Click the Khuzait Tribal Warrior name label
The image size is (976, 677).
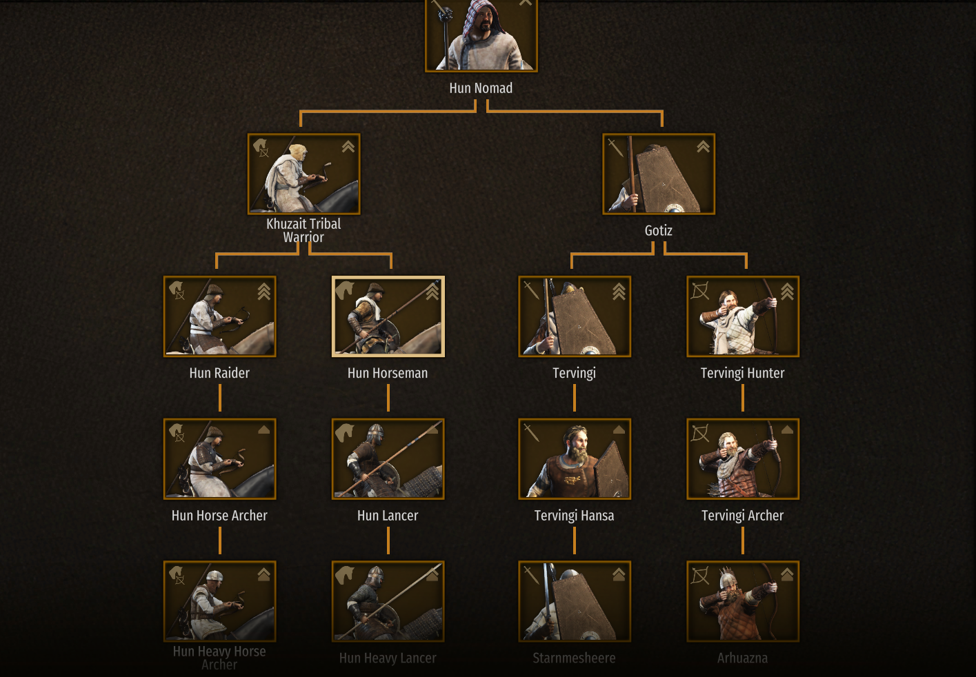tap(303, 230)
